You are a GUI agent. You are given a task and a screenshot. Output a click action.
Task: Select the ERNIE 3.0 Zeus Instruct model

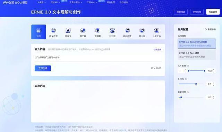(x=197, y=44)
